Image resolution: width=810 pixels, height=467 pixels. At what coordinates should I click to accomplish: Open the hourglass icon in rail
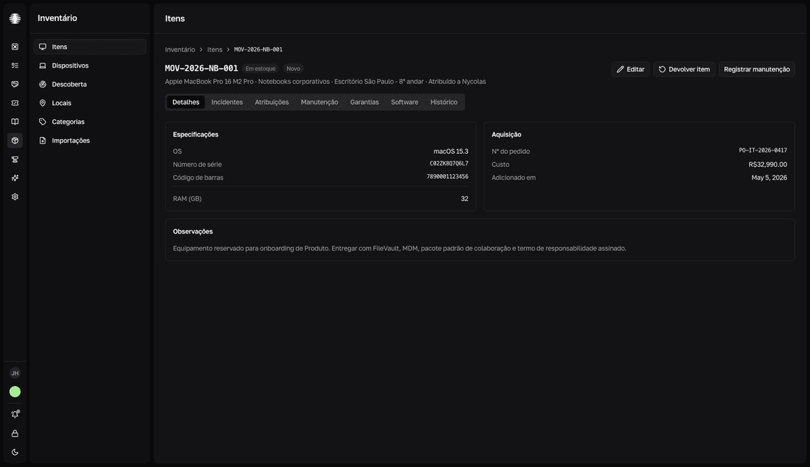[x=15, y=159]
